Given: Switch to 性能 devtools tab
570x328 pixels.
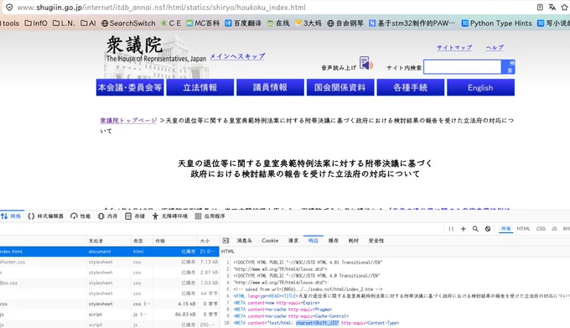Looking at the screenshot, I should click(x=80, y=216).
